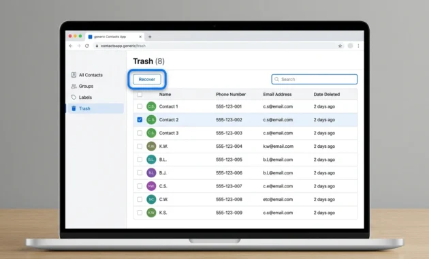Sort by Email Address column header
This screenshot has width=429, height=259.
click(x=277, y=95)
